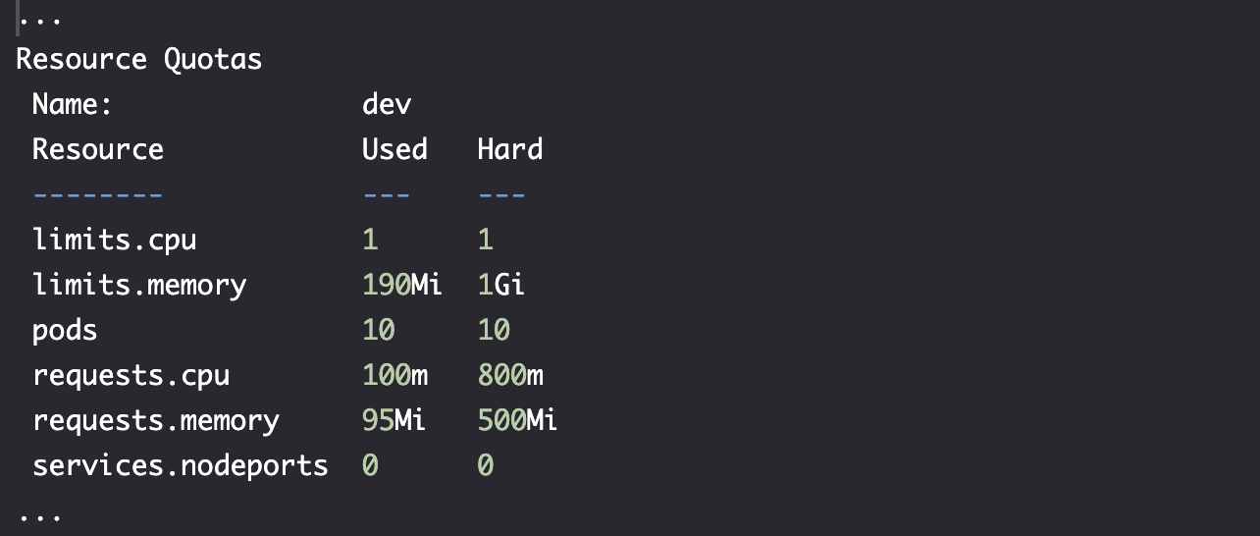This screenshot has width=1260, height=536.
Task: Select the 1Gi hard memory limit
Action: [501, 285]
